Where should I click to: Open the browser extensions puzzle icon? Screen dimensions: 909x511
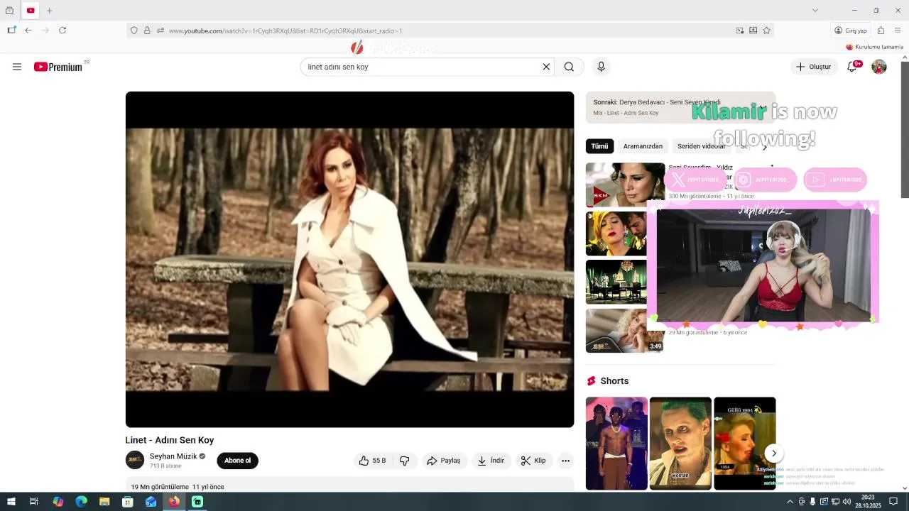coord(881,31)
